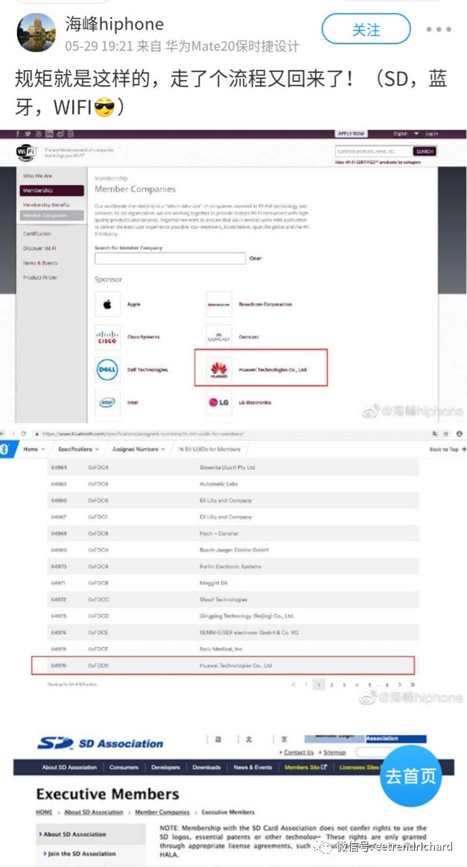467x867 pixels.
Task: Open the Consumers nav tab
Action: [124, 767]
